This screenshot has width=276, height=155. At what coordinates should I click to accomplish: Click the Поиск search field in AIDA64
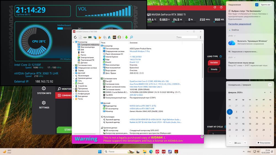(x=187, y=37)
